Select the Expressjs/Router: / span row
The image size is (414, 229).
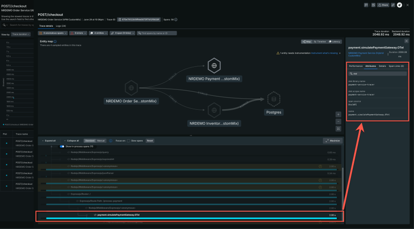190,195
